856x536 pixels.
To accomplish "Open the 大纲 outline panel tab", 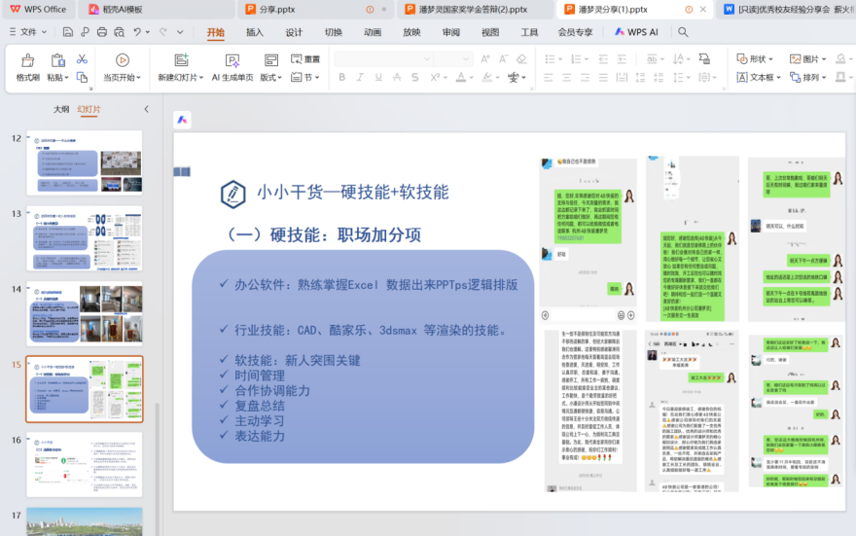I will [x=61, y=109].
